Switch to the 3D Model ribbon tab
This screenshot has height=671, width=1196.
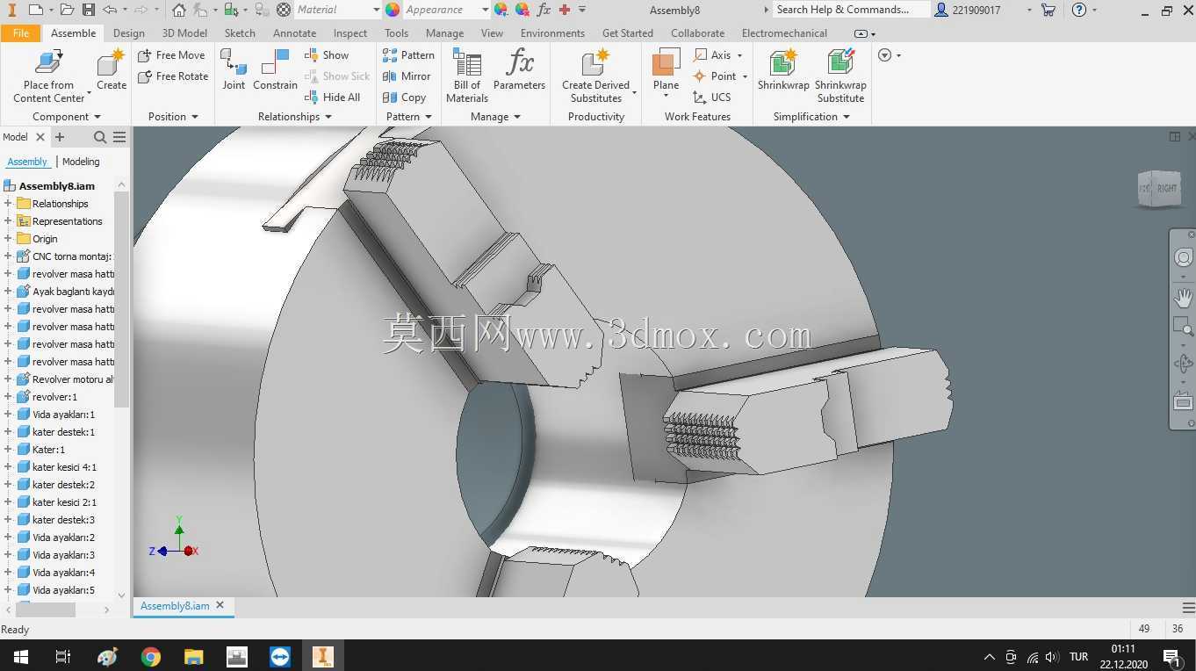click(x=184, y=33)
